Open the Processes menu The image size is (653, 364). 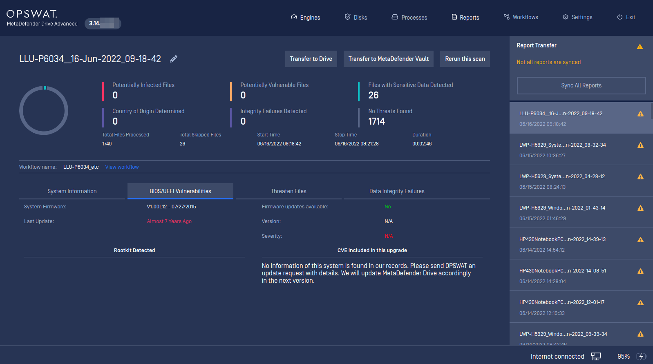[409, 17]
